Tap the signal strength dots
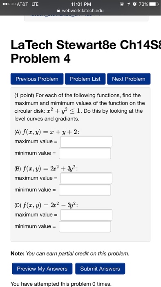The image size is (161, 287). click(9, 4)
